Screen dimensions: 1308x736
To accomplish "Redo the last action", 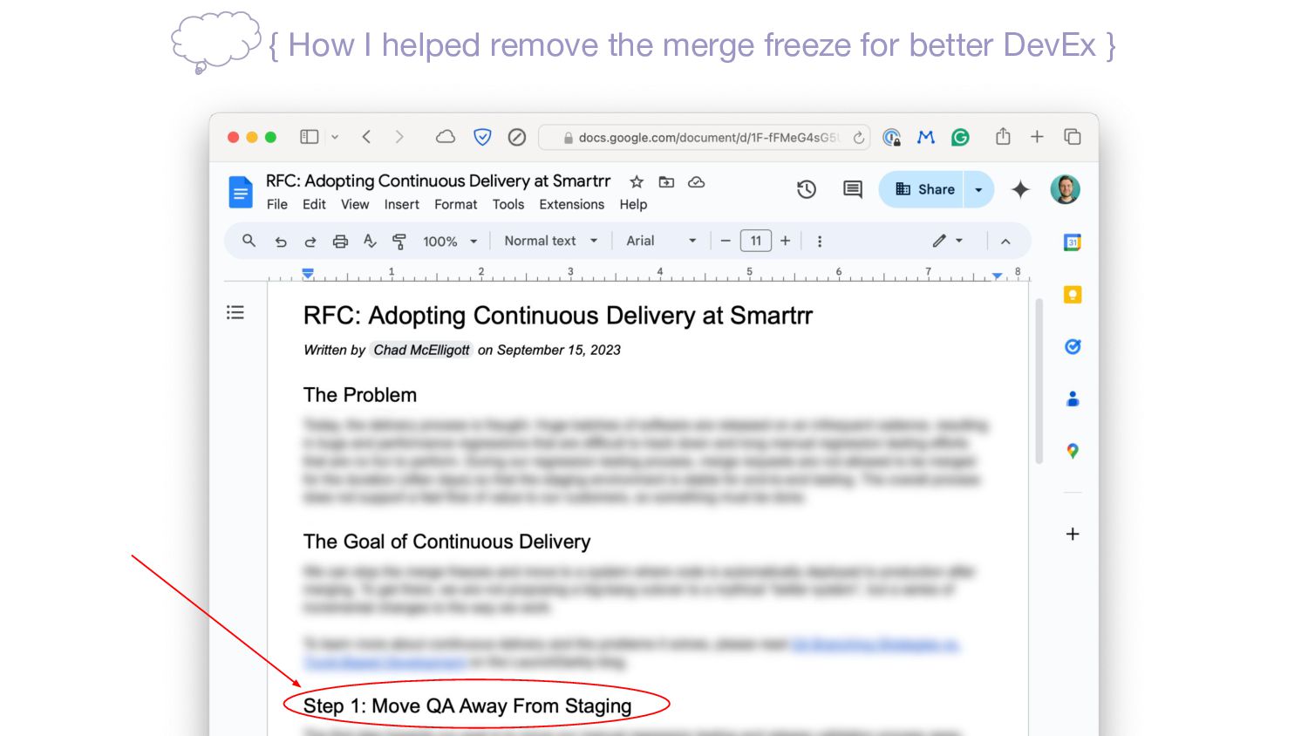I will pos(310,242).
